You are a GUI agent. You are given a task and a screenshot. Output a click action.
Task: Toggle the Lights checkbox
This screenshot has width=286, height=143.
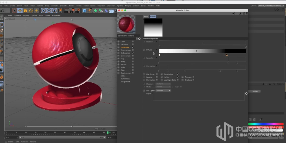(x=178, y=77)
